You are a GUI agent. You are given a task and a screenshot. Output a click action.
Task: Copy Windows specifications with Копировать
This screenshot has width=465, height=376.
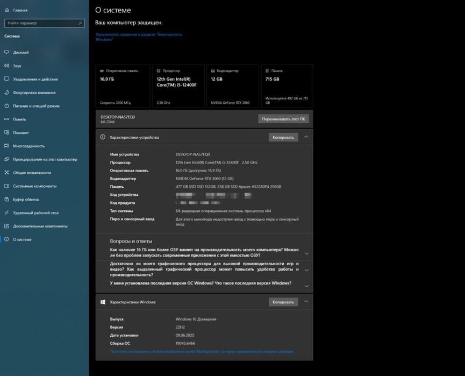(283, 302)
